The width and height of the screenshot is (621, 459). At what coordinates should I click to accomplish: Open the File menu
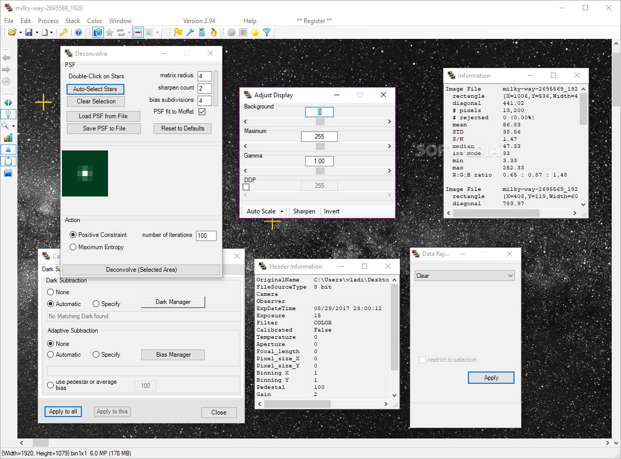9,21
